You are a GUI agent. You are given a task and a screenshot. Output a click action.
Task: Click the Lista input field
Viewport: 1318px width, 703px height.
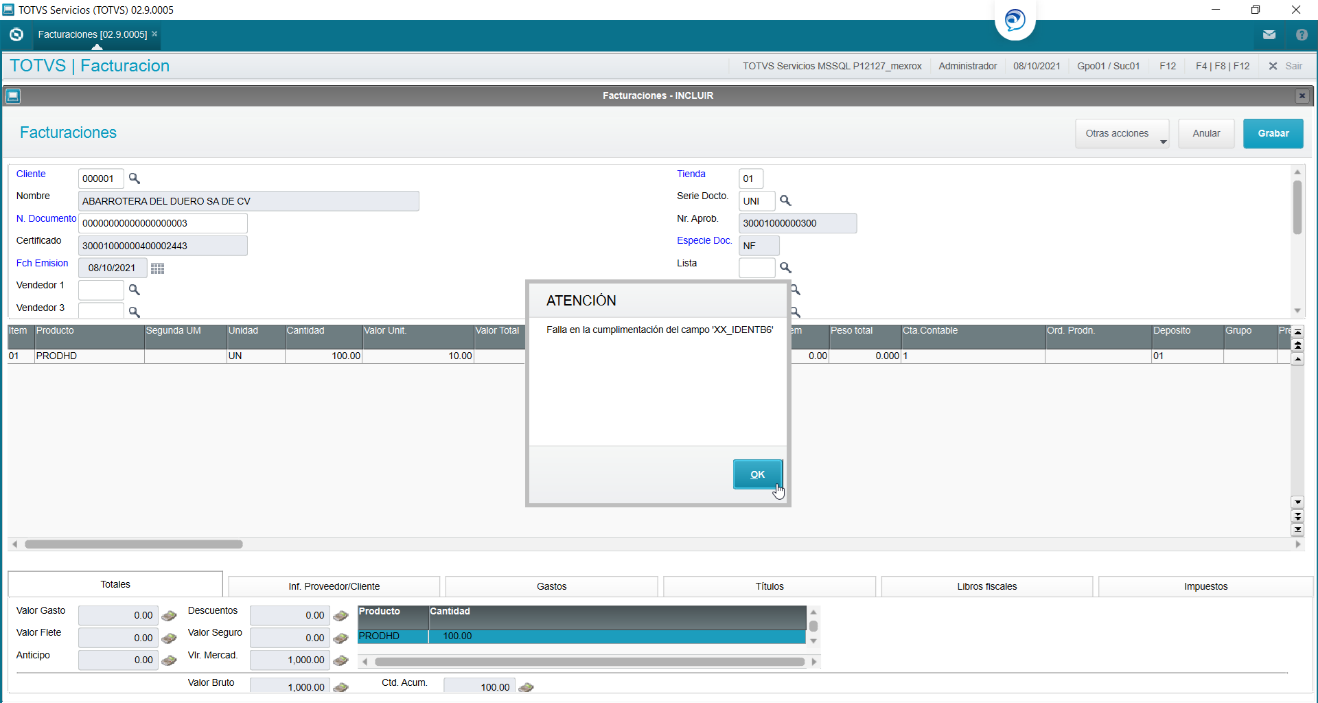(x=757, y=268)
